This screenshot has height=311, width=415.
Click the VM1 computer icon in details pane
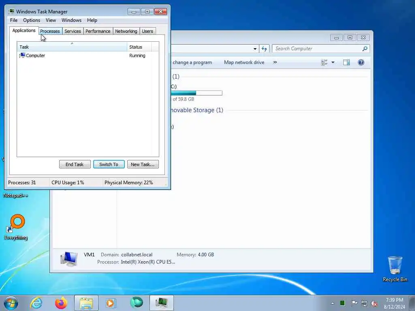(69, 258)
